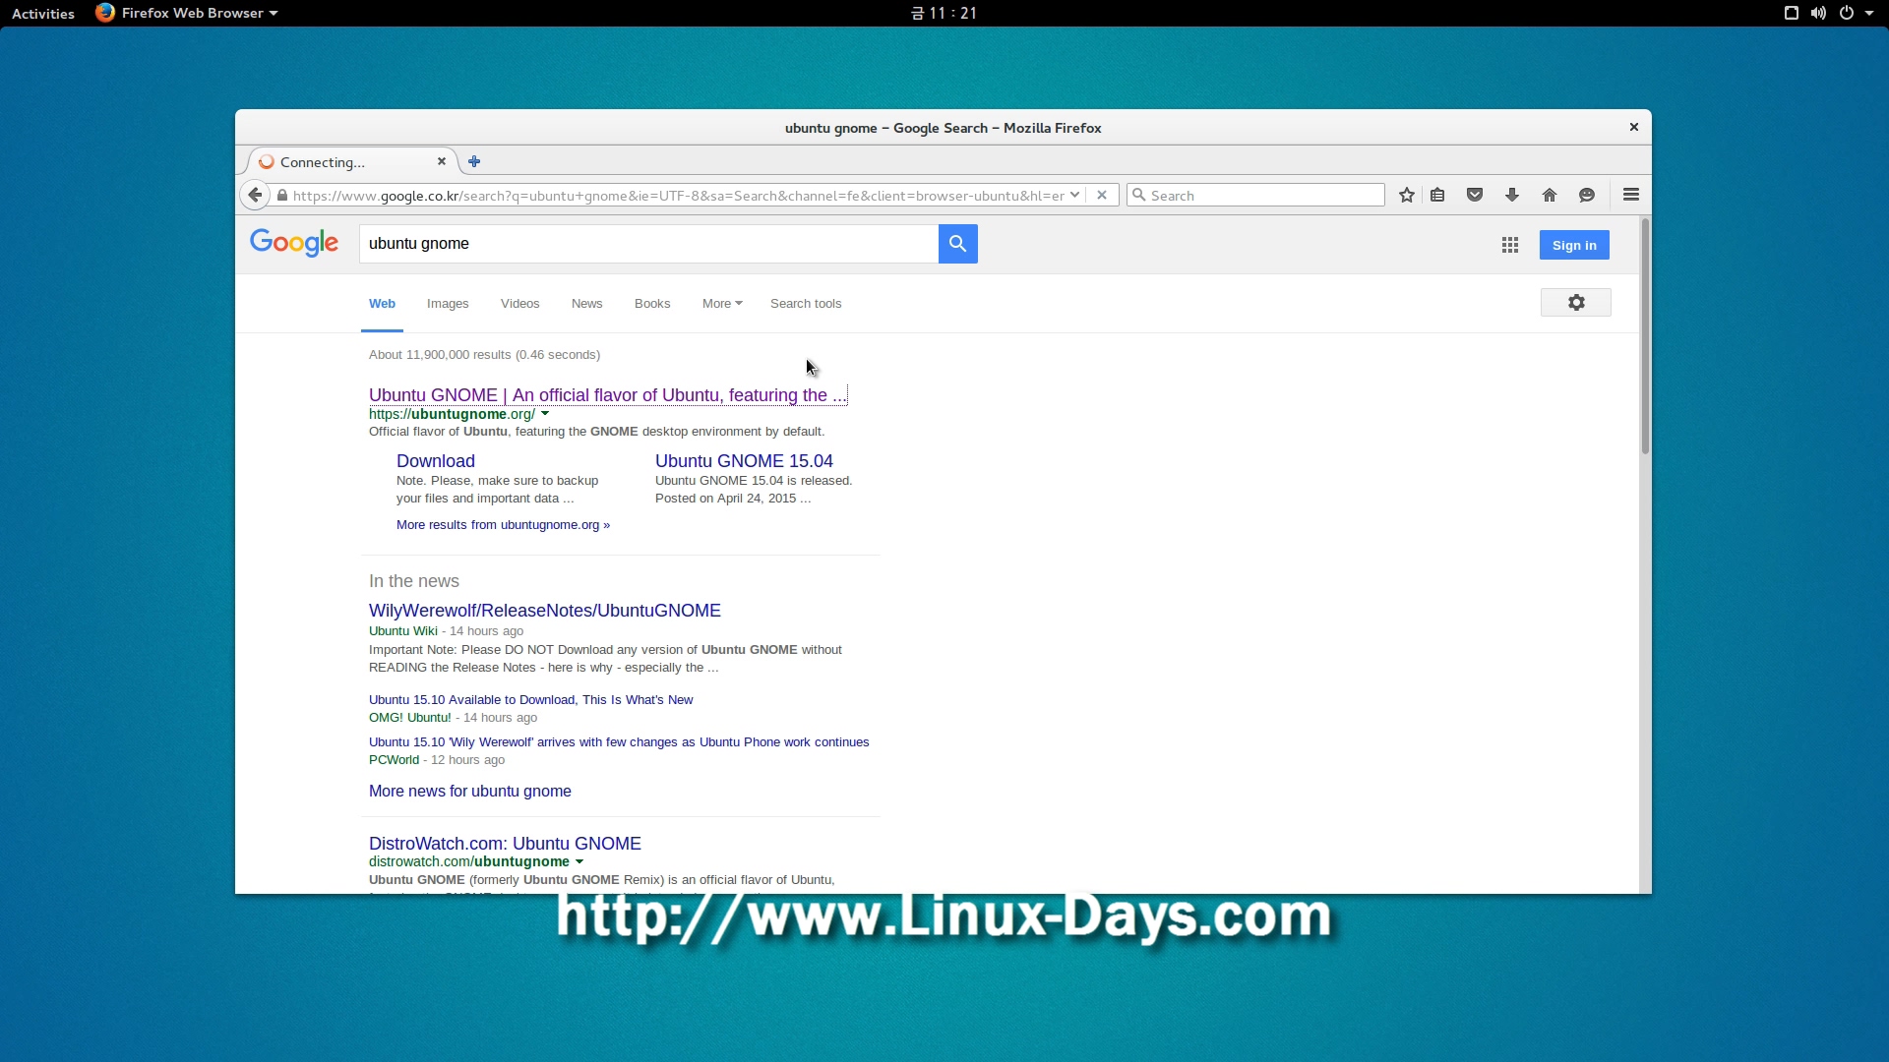This screenshot has width=1889, height=1062.
Task: Open the Downloads arrow icon
Action: (x=1512, y=195)
